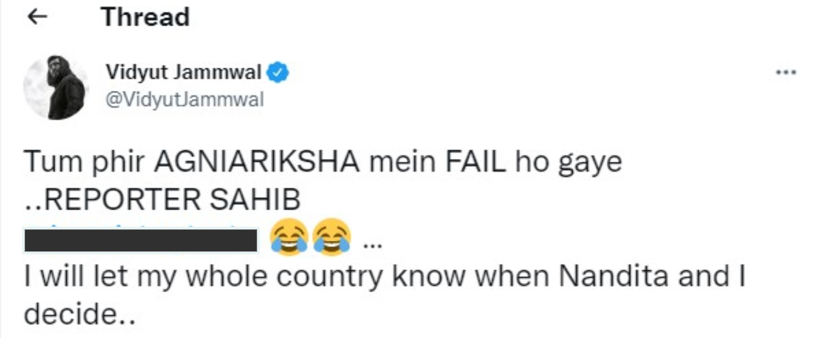
Task: Open the tweet's three-dot more menu
Action: (785, 72)
